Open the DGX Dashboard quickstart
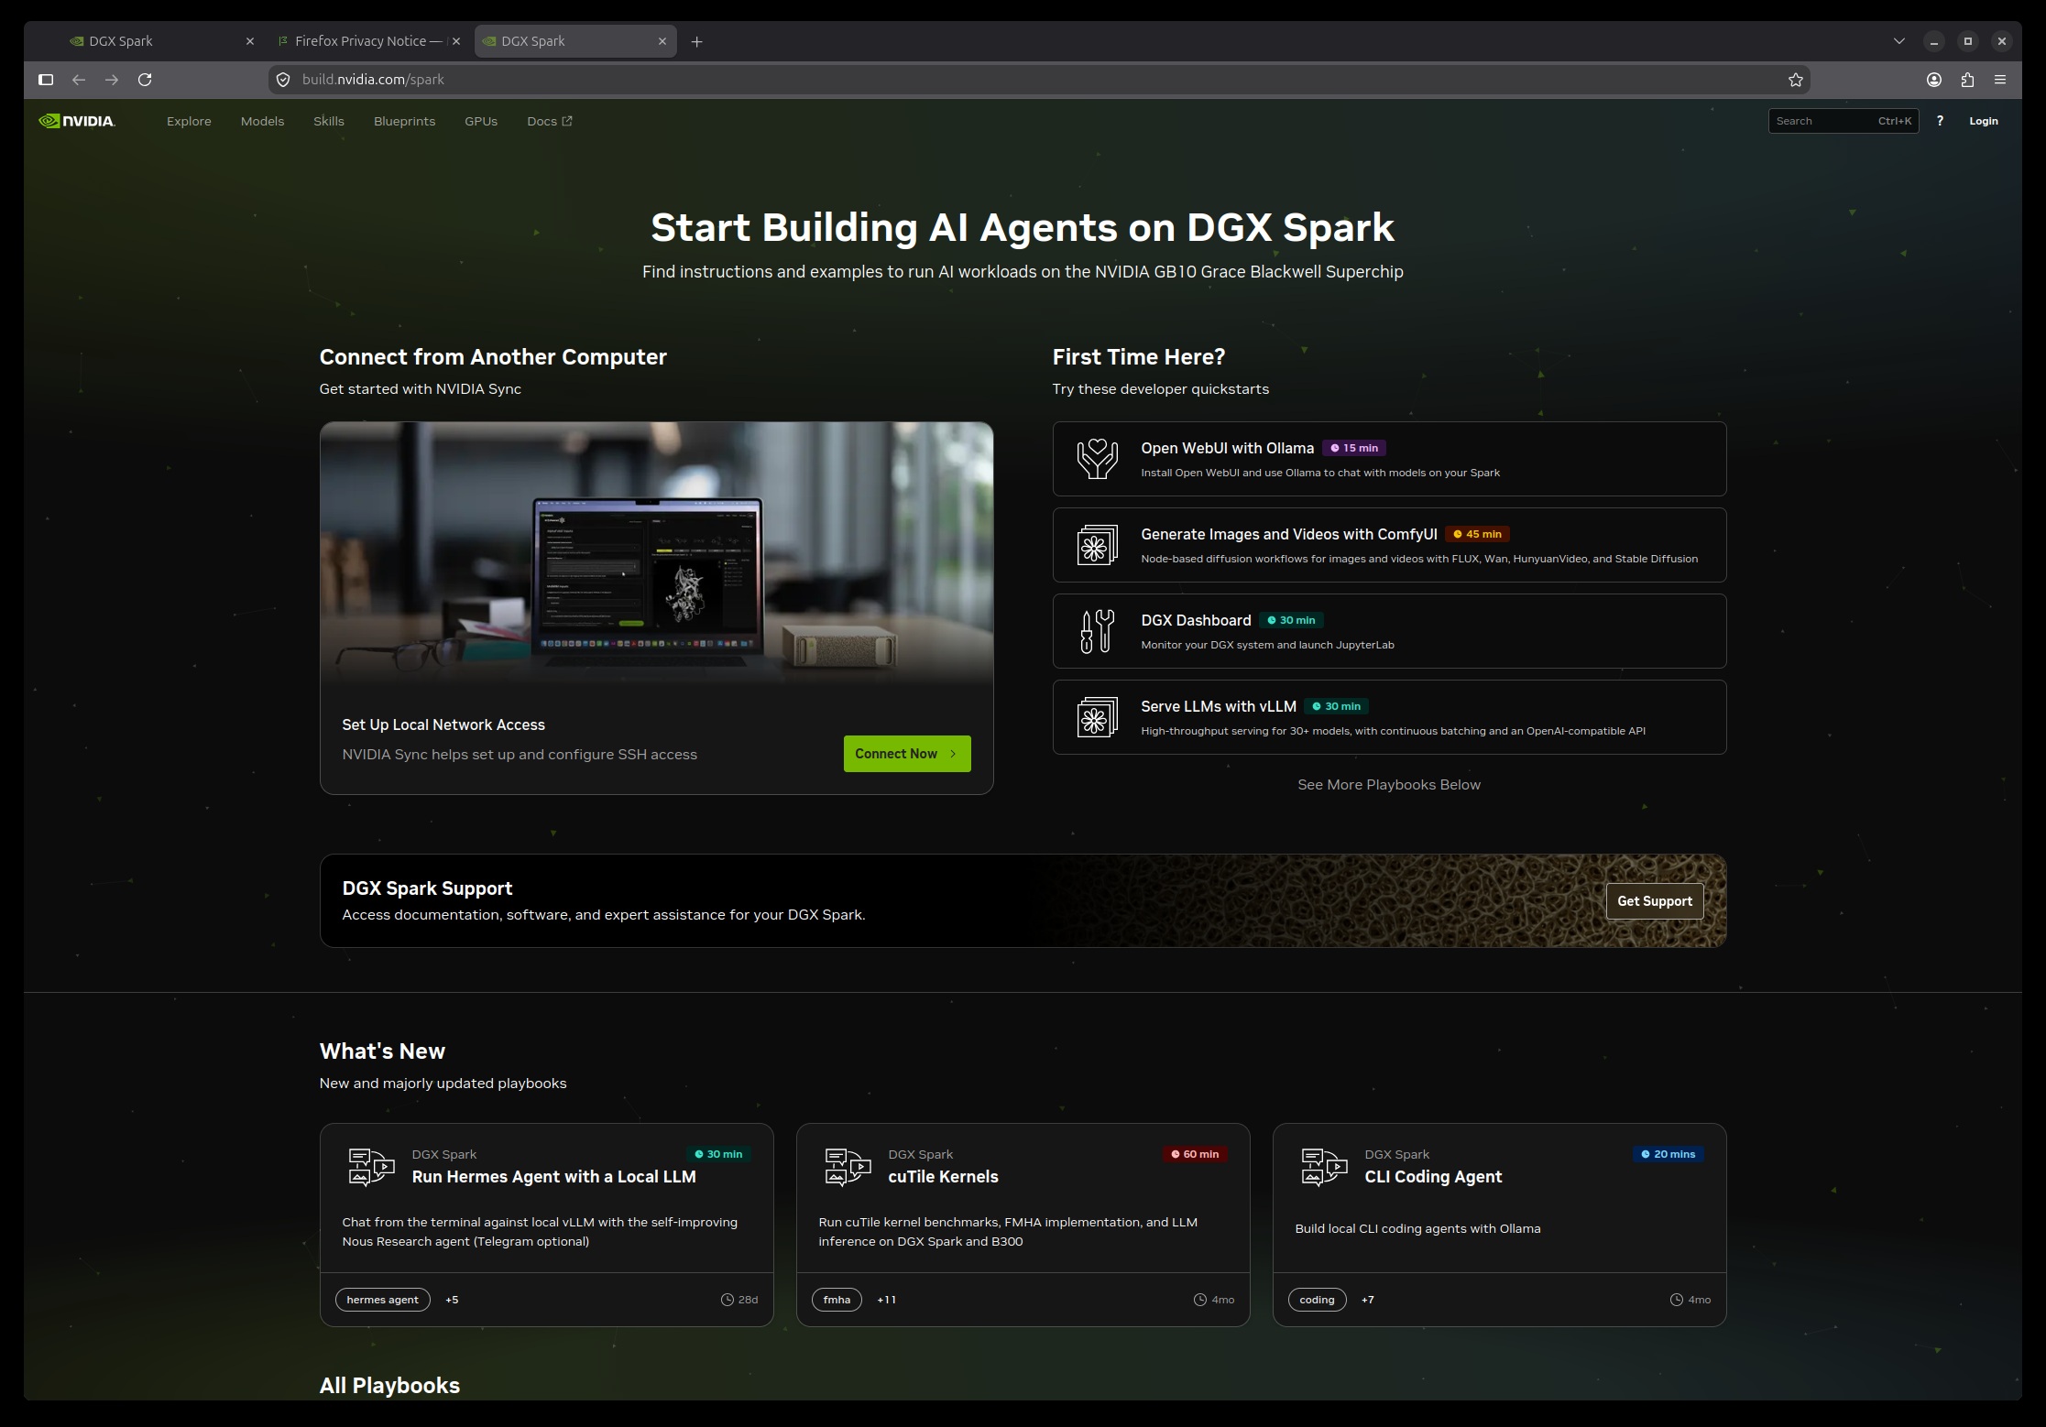Viewport: 2046px width, 1427px height. pyautogui.click(x=1389, y=631)
